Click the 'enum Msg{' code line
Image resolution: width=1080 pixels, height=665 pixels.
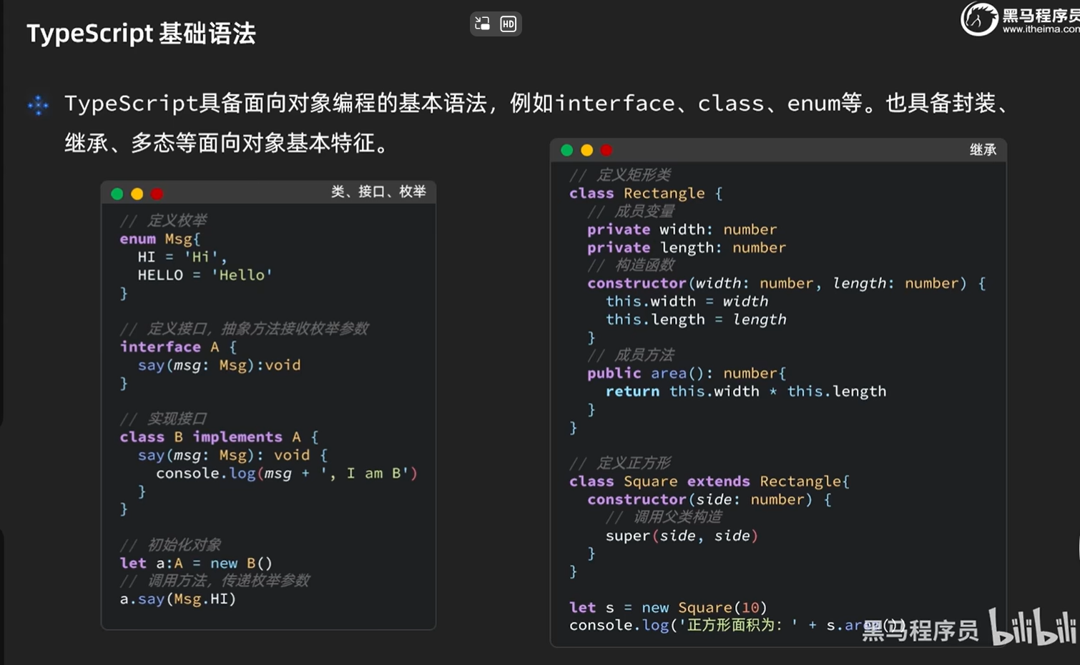pos(160,239)
